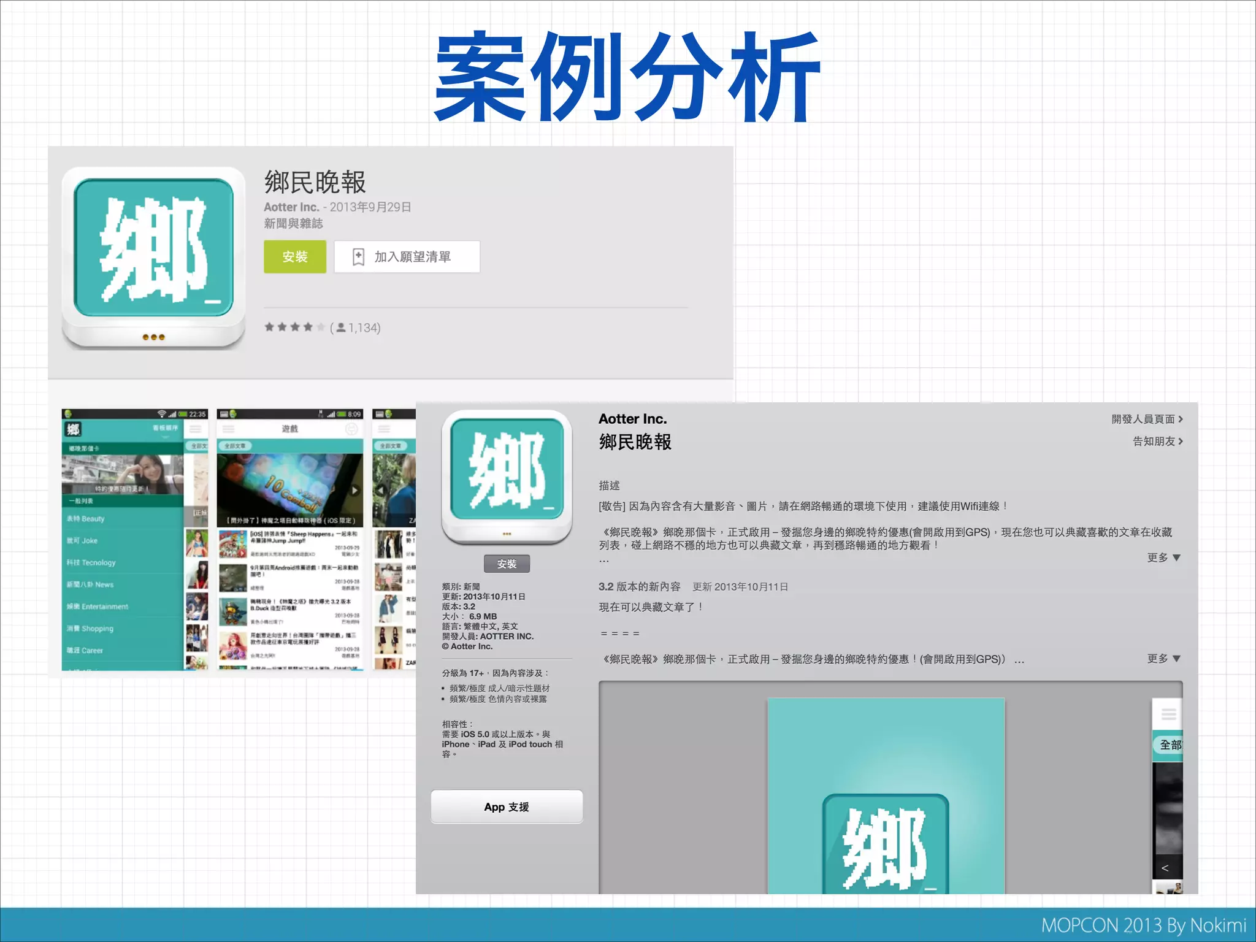This screenshot has width=1256, height=942.
Task: Open the 鄉晚那個卡 banner photo
Action: tap(123, 475)
